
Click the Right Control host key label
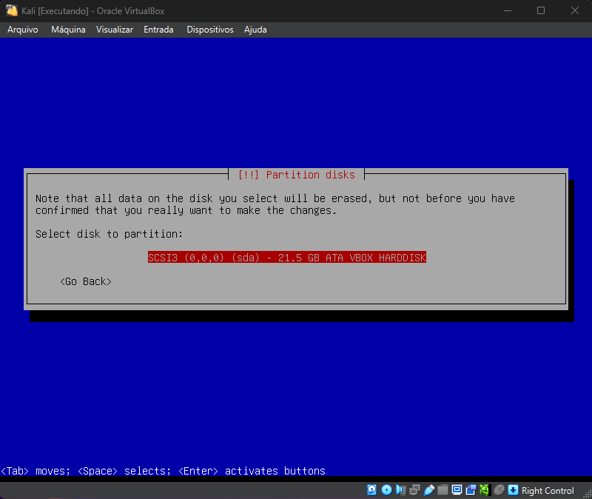click(548, 490)
